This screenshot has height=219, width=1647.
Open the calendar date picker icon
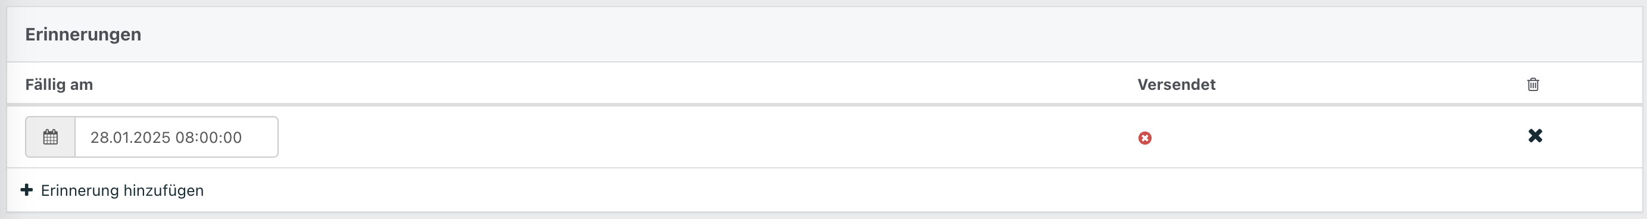tap(51, 137)
